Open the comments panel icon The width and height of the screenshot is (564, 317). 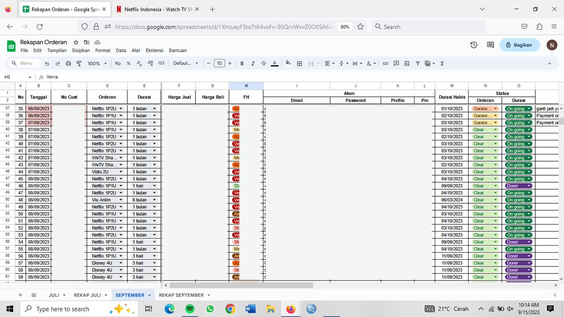click(490, 45)
